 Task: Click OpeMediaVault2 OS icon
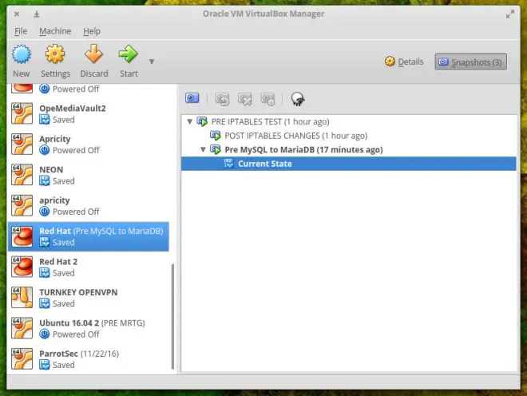22,113
